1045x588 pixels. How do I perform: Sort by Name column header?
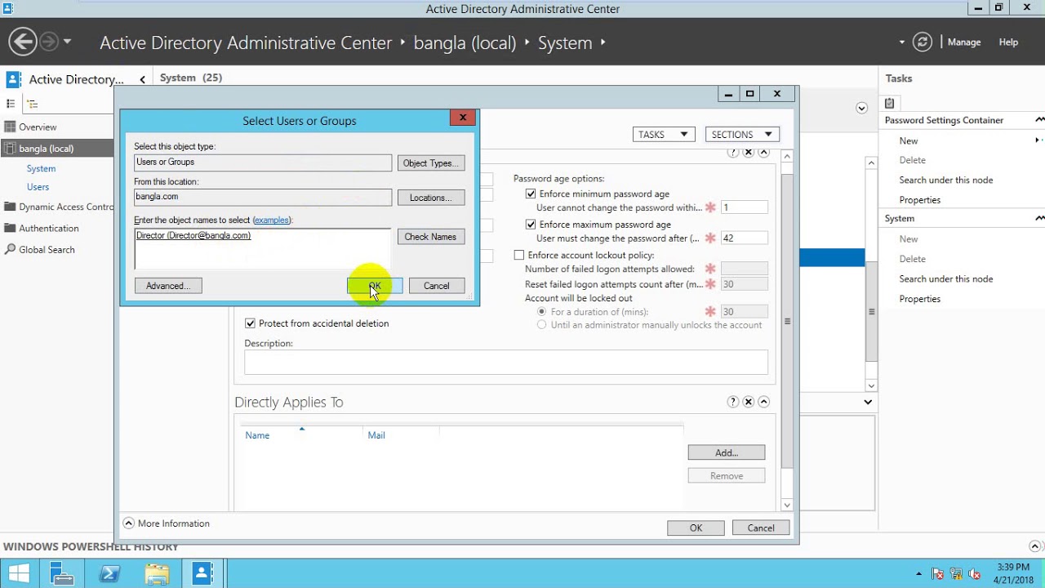tap(257, 435)
